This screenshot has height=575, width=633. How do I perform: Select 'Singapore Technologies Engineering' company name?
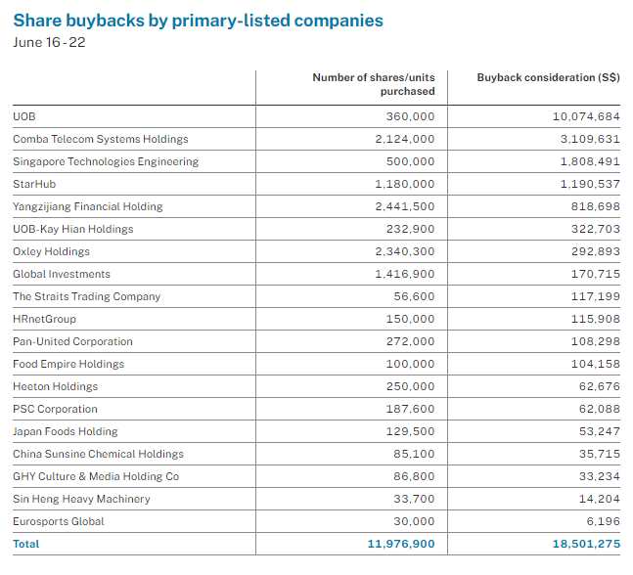(106, 161)
